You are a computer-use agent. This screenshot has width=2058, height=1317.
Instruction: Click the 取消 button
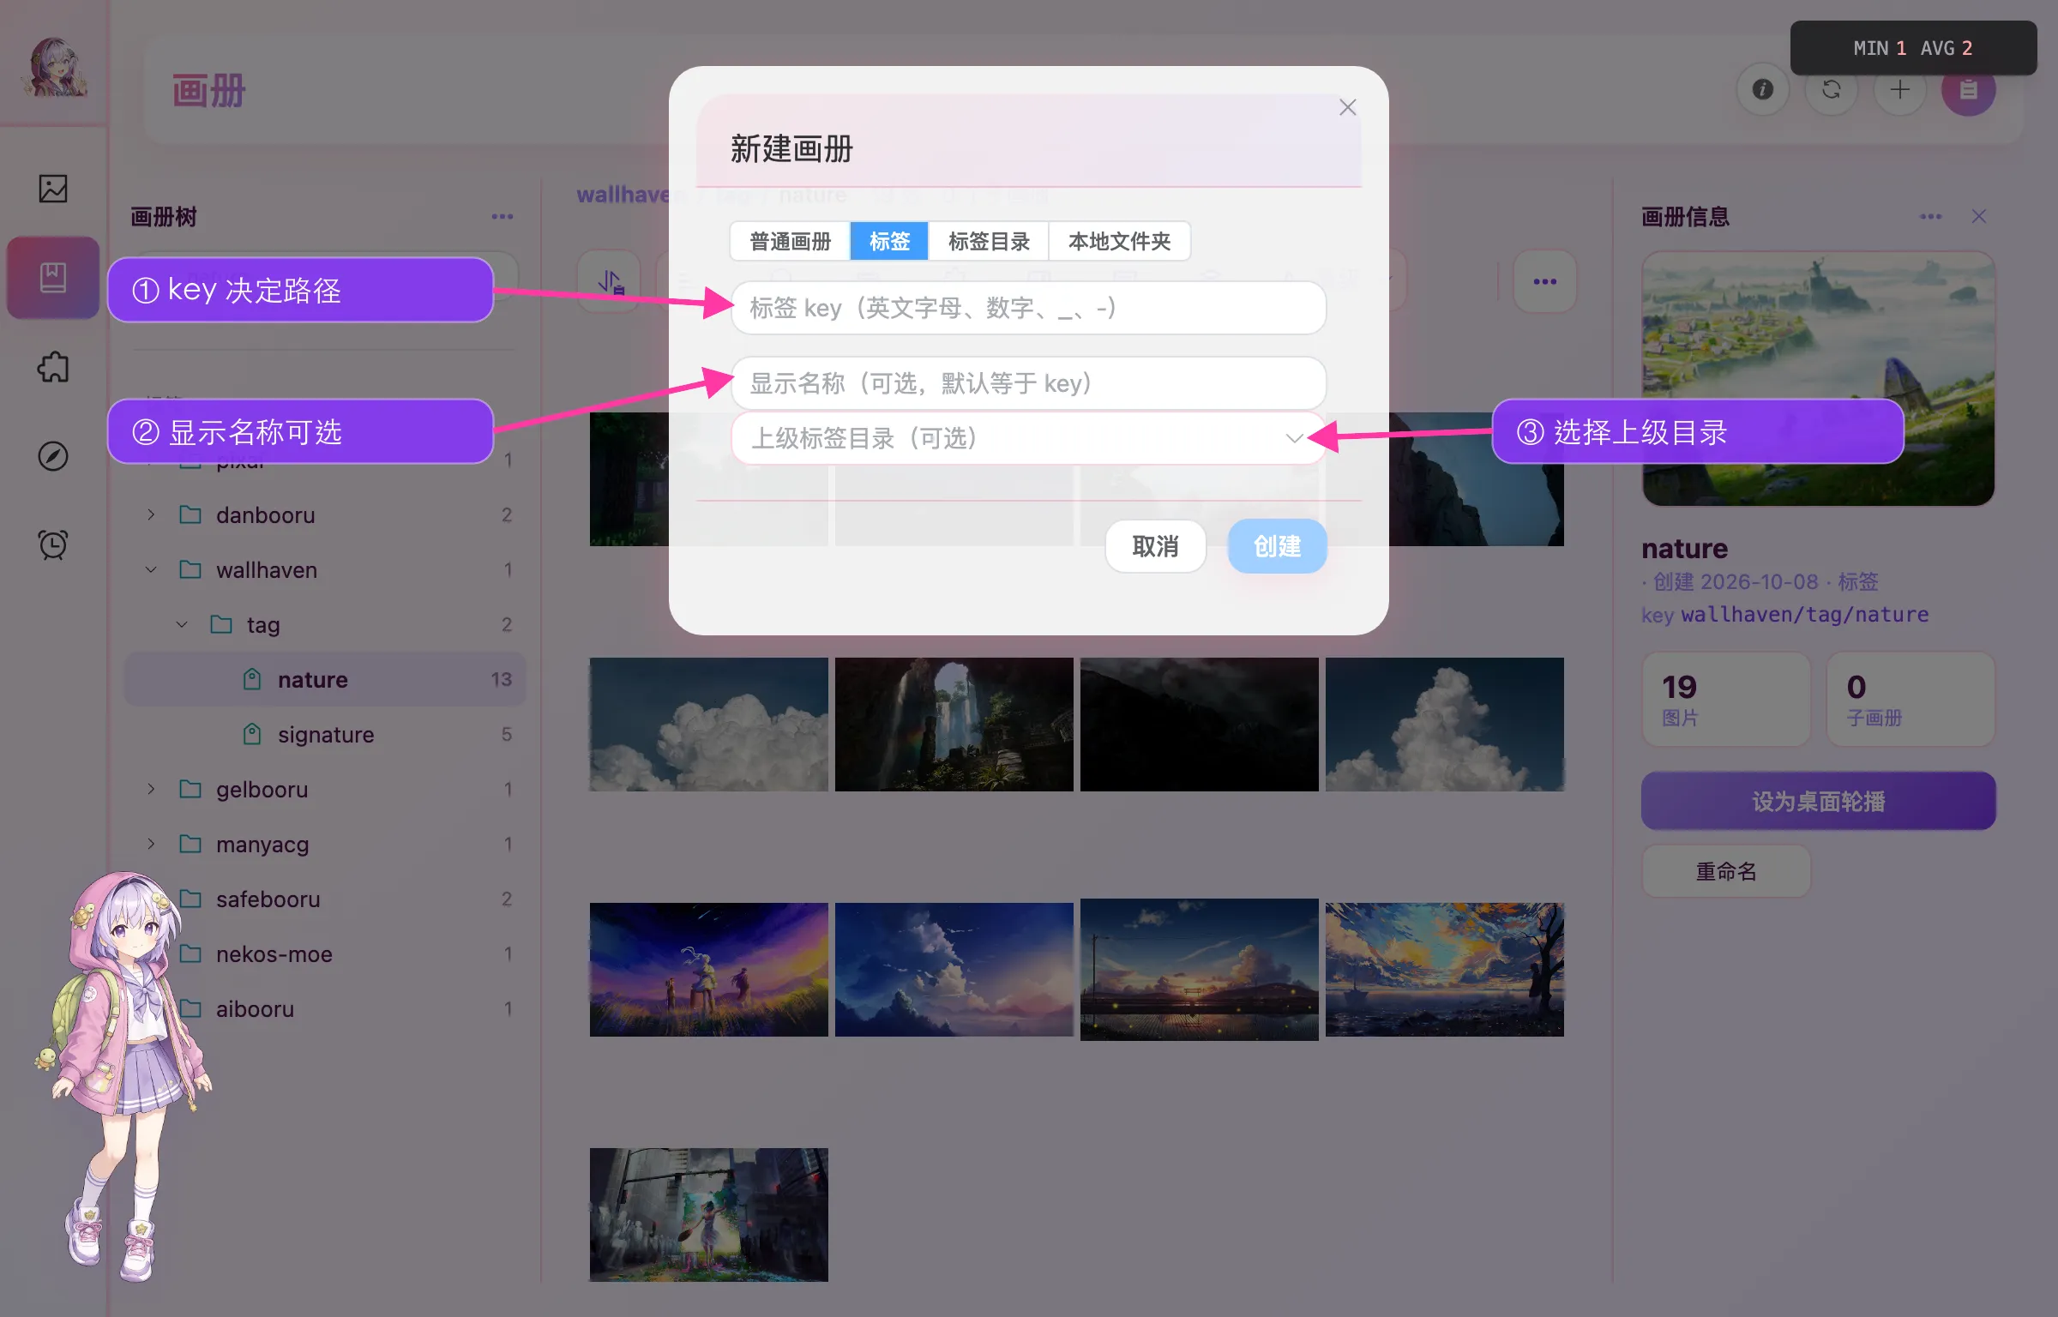point(1155,546)
